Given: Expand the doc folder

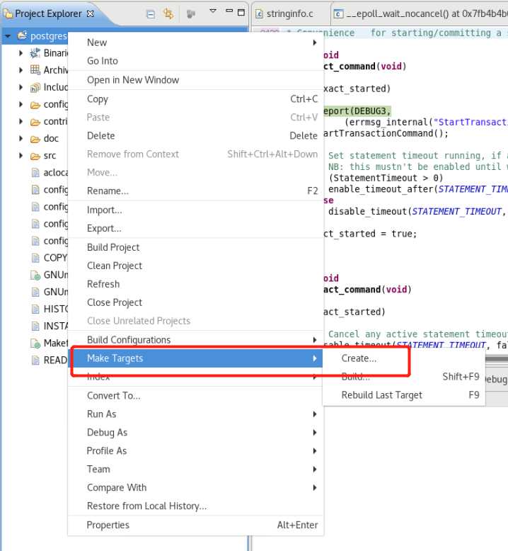Looking at the screenshot, I should click(21, 138).
